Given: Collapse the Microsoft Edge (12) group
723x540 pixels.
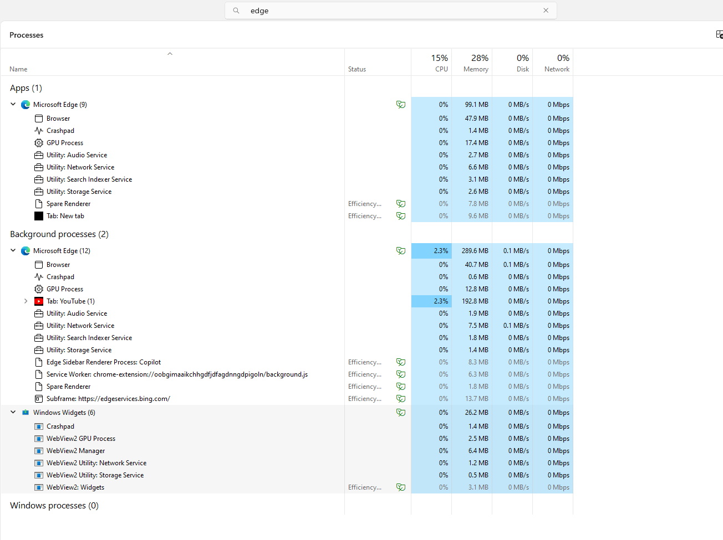Looking at the screenshot, I should tap(13, 250).
